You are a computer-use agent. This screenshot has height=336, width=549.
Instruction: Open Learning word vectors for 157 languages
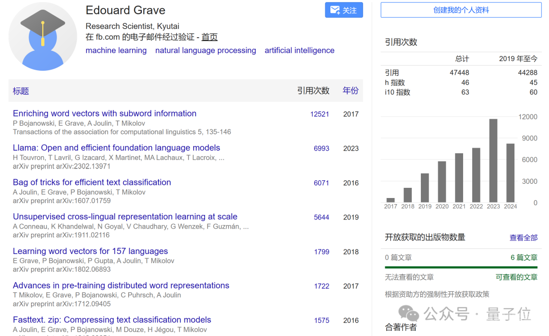90,251
